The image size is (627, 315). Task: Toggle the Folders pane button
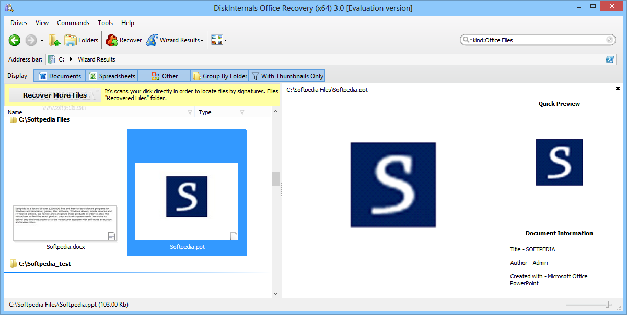click(81, 40)
